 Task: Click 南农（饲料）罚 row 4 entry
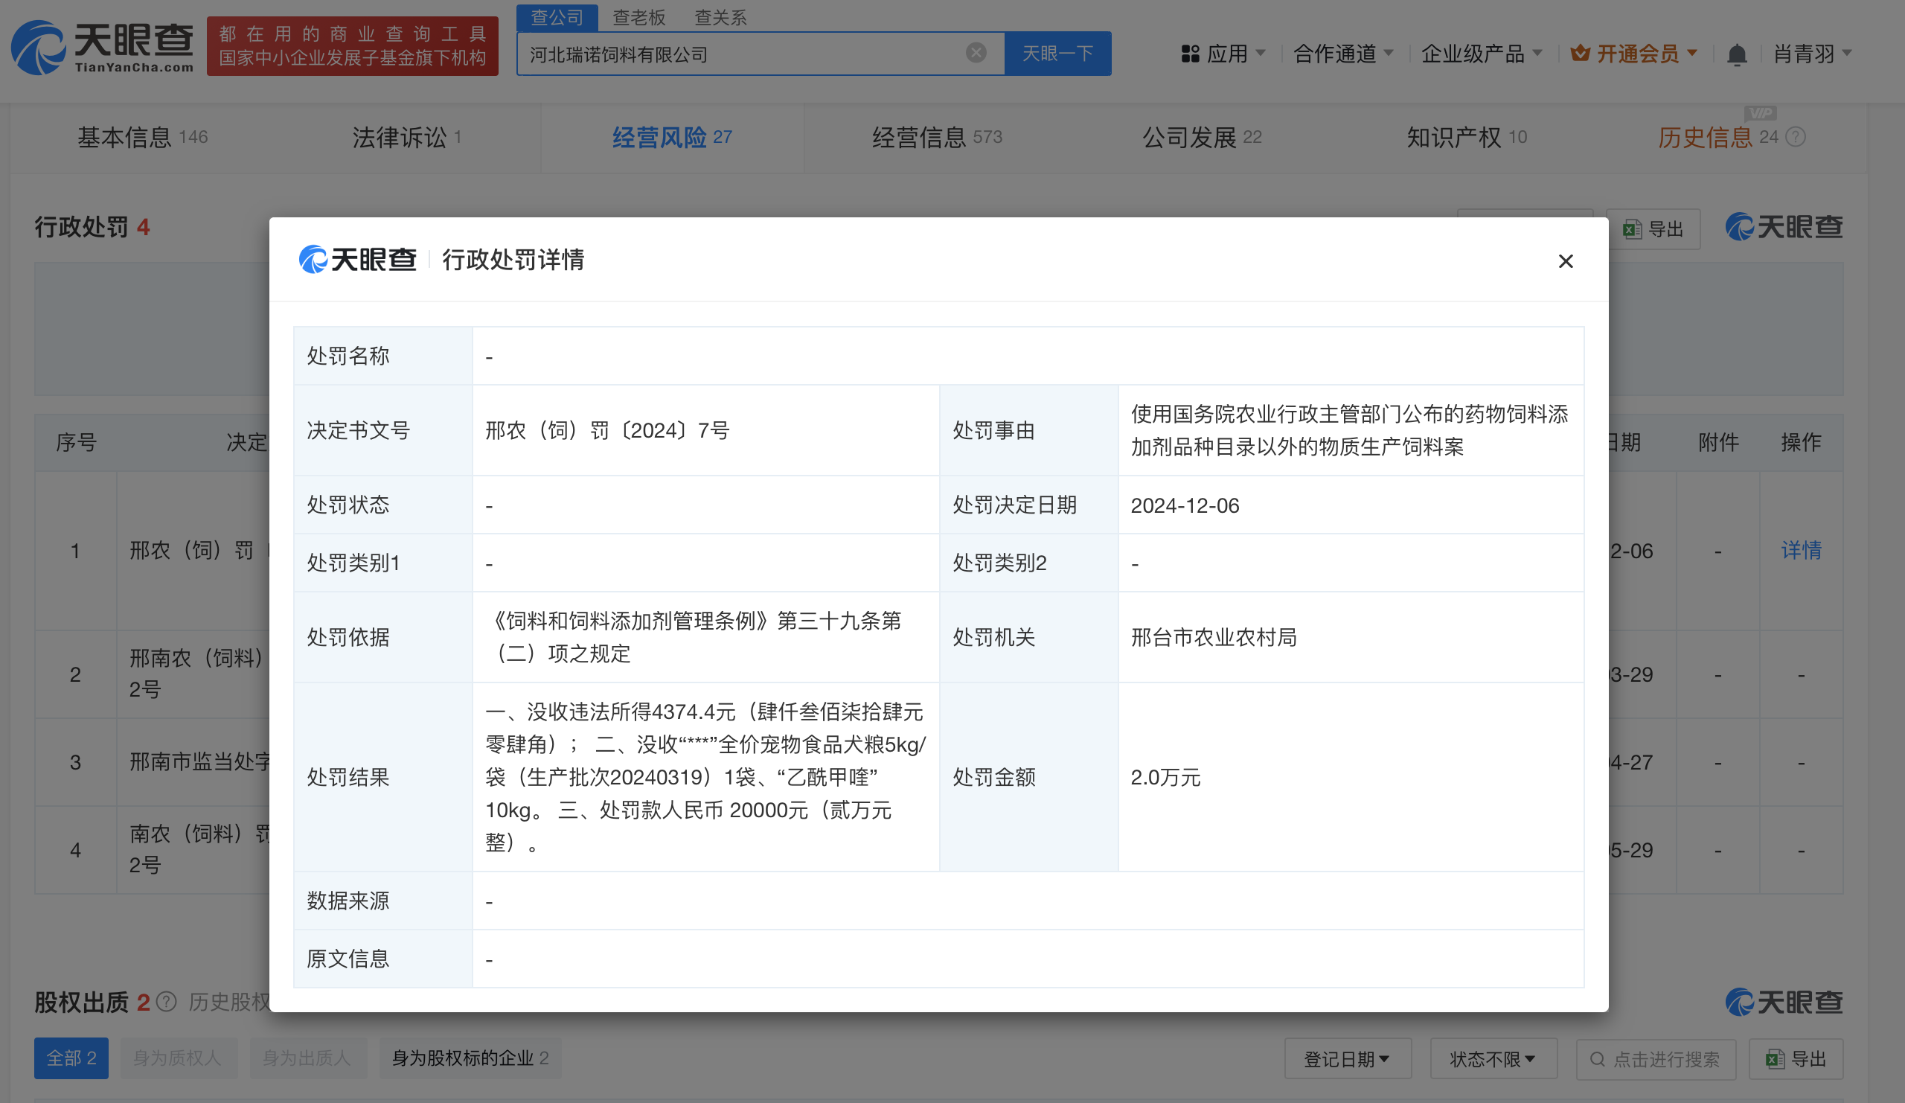[x=199, y=849]
